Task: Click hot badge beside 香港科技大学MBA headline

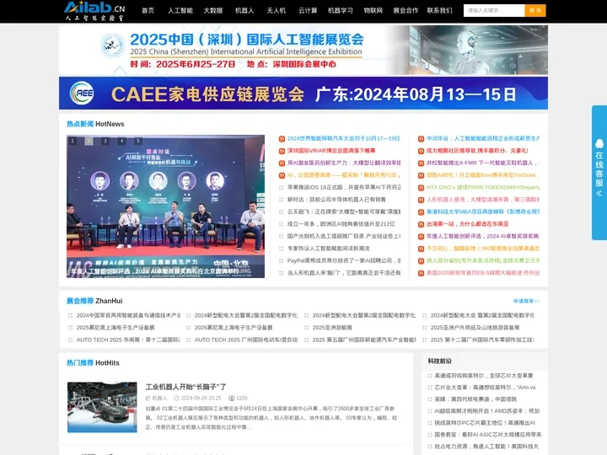Action: click(421, 212)
